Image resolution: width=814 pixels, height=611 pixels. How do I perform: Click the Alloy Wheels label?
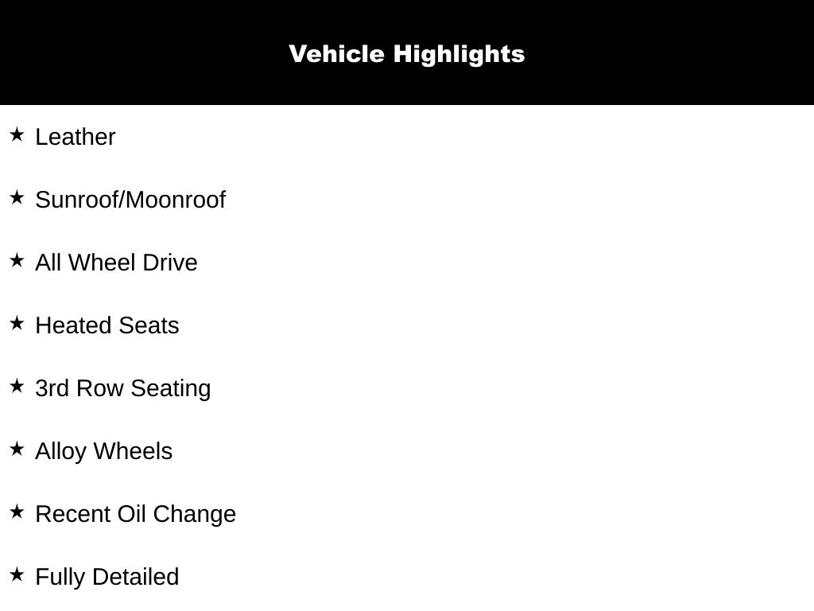pyautogui.click(x=103, y=451)
